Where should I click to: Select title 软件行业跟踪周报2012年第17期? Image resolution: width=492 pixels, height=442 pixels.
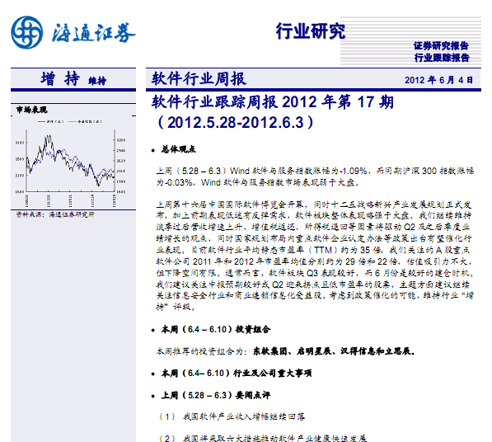(x=272, y=102)
